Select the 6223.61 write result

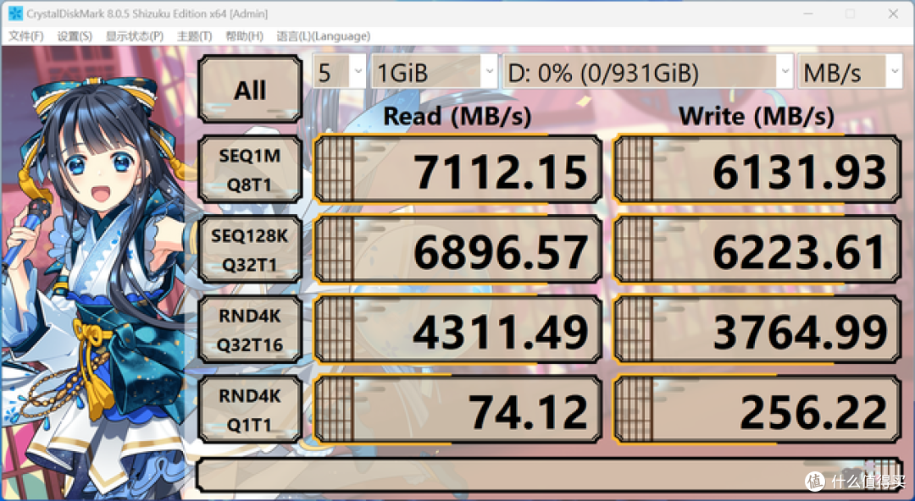757,249
